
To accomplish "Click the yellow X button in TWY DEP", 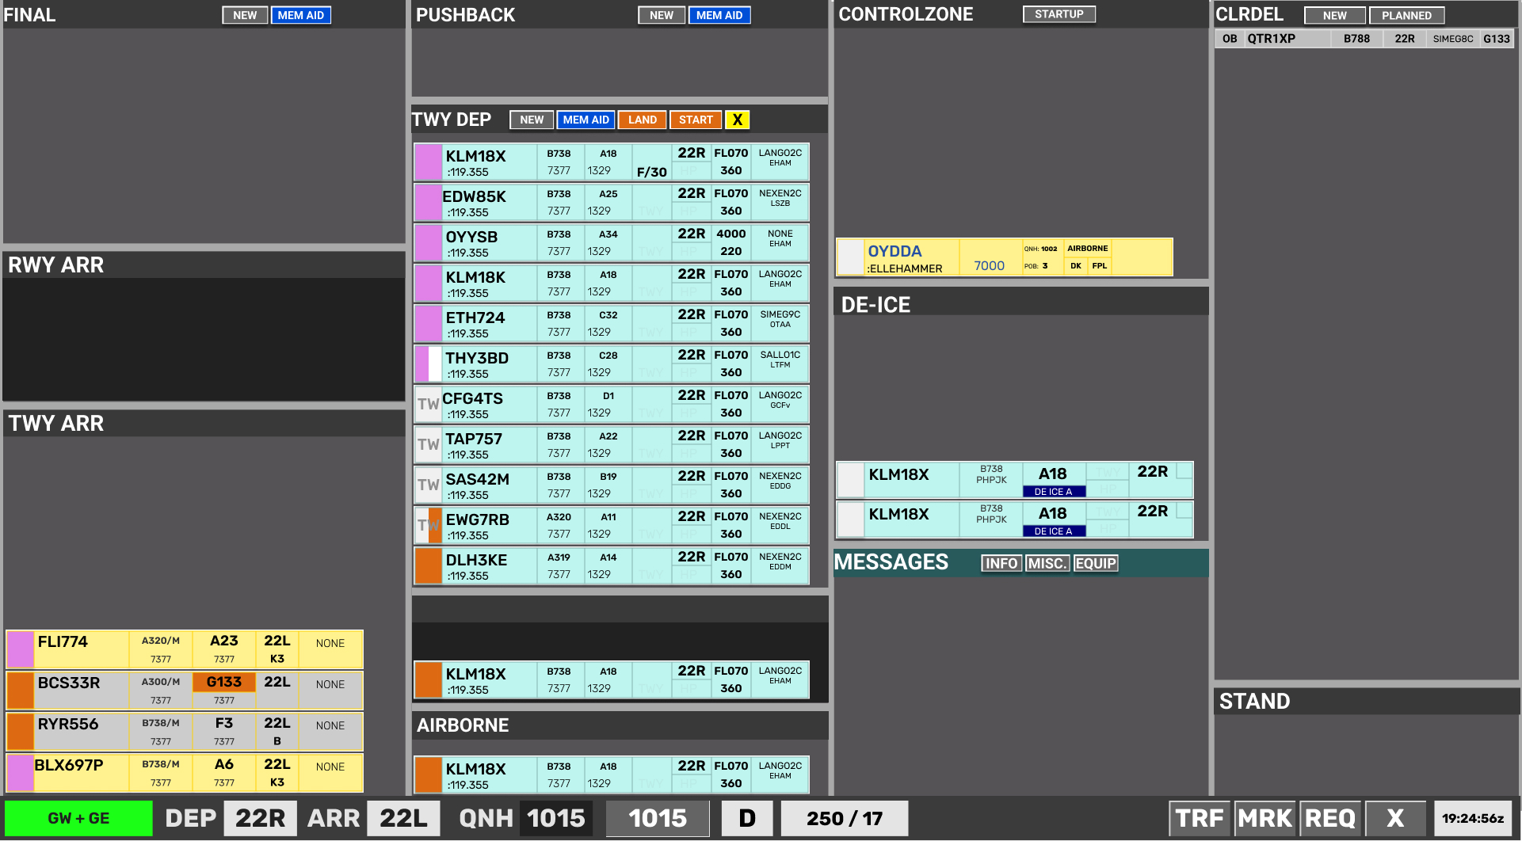I will pyautogui.click(x=737, y=120).
